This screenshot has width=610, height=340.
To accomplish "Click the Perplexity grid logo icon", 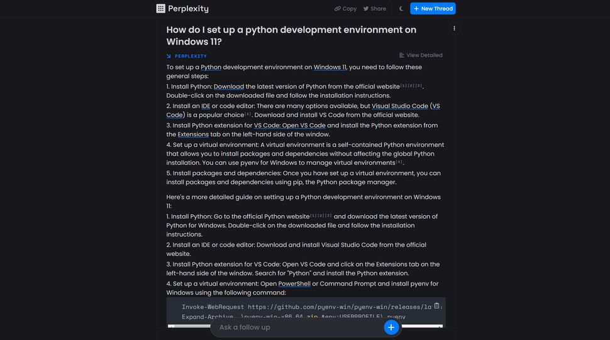I will point(160,9).
